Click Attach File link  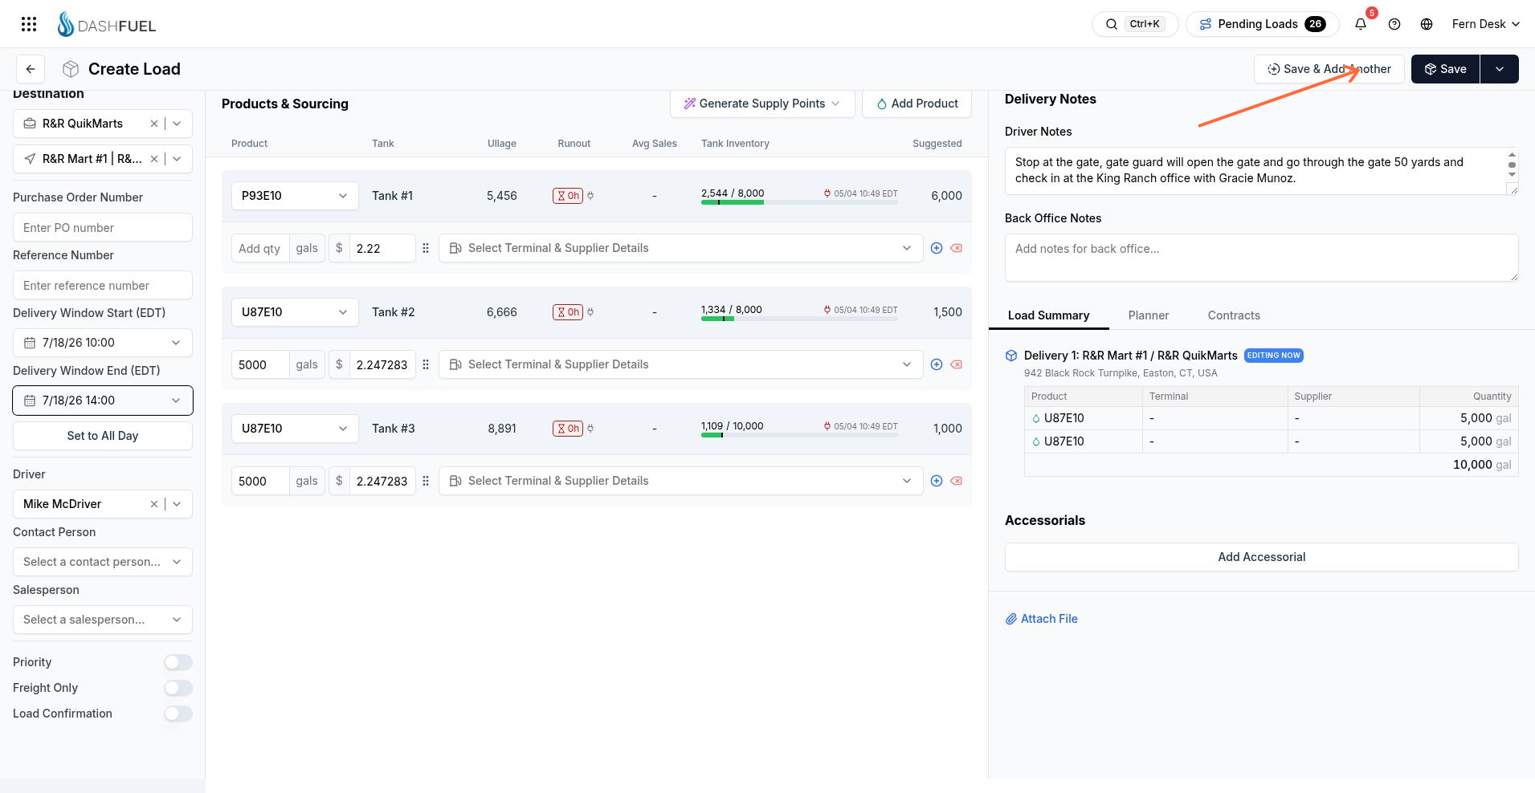click(x=1042, y=619)
